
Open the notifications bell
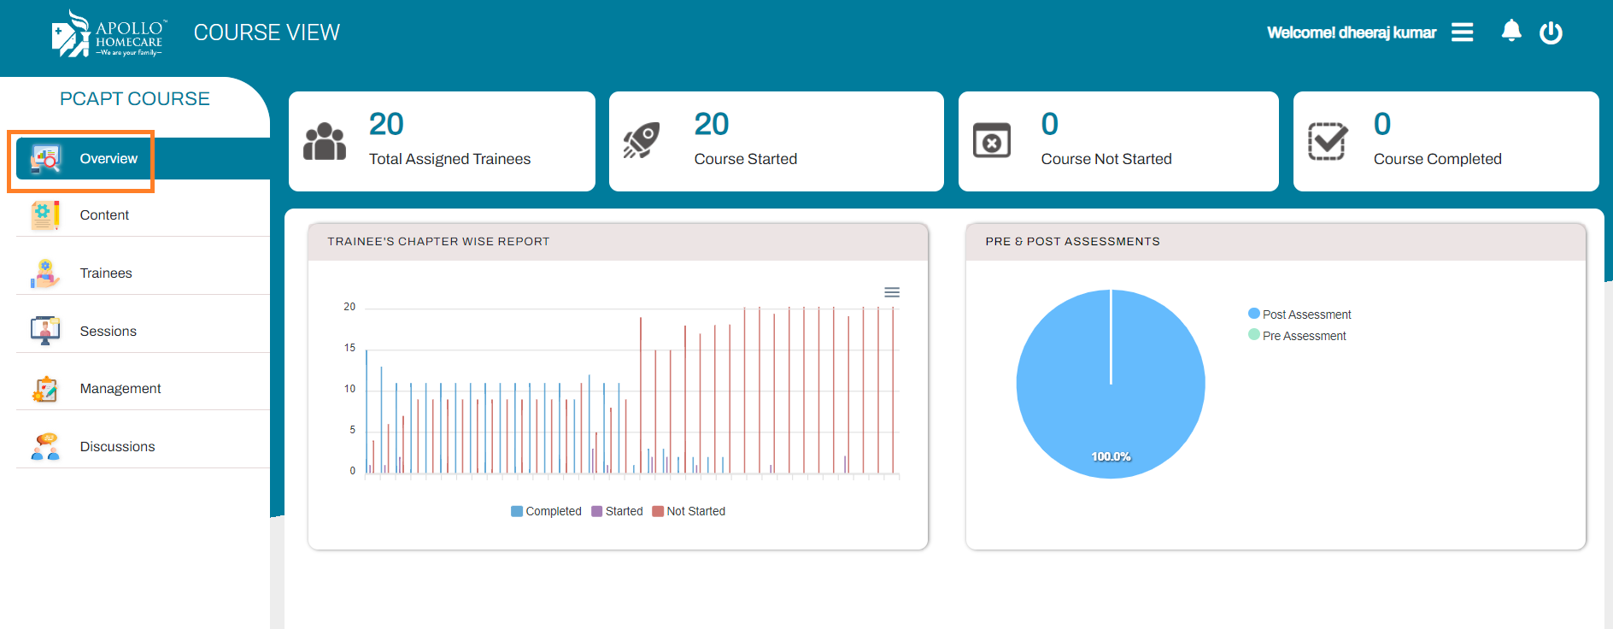pyautogui.click(x=1511, y=31)
